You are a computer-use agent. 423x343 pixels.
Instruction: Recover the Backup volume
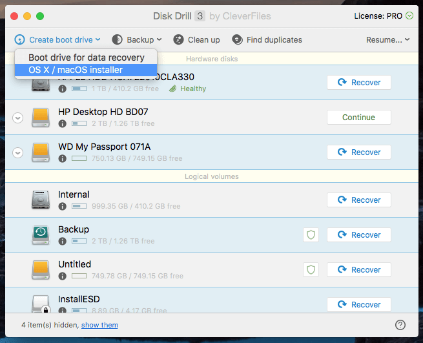point(359,234)
